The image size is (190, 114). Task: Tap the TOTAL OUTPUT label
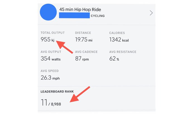[x=53, y=33]
